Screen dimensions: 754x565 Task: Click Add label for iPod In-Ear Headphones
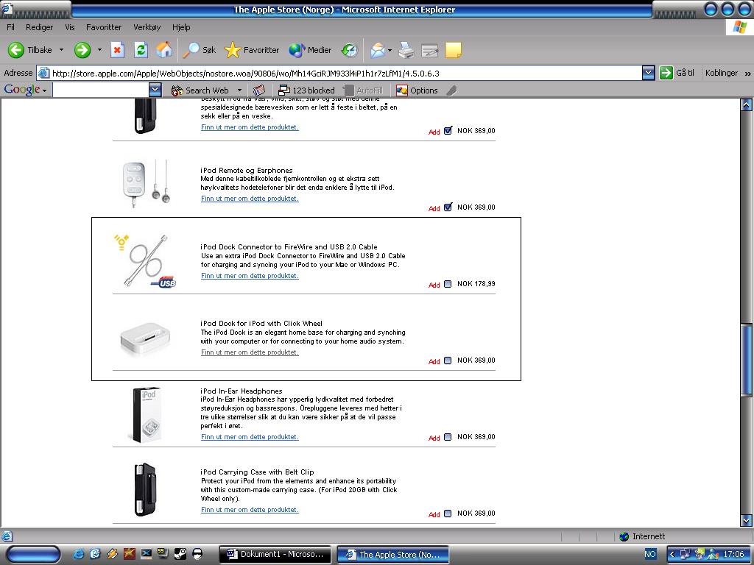(434, 438)
